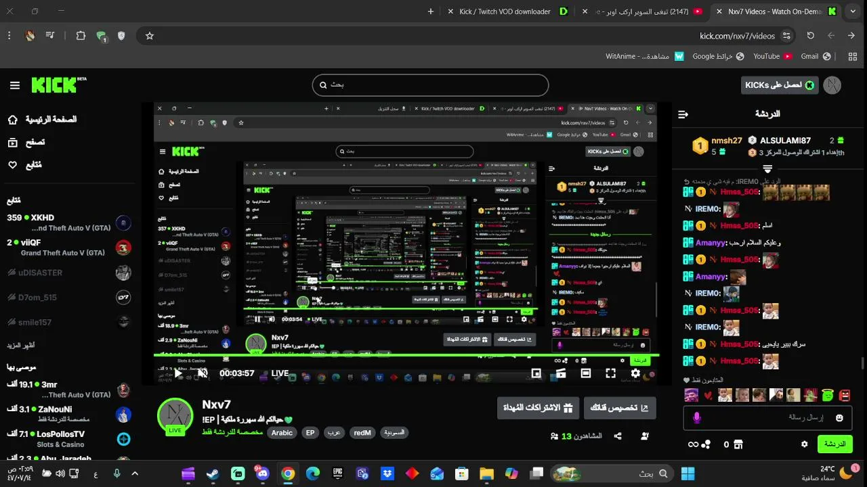Enter fullscreen mode on the player

(610, 373)
